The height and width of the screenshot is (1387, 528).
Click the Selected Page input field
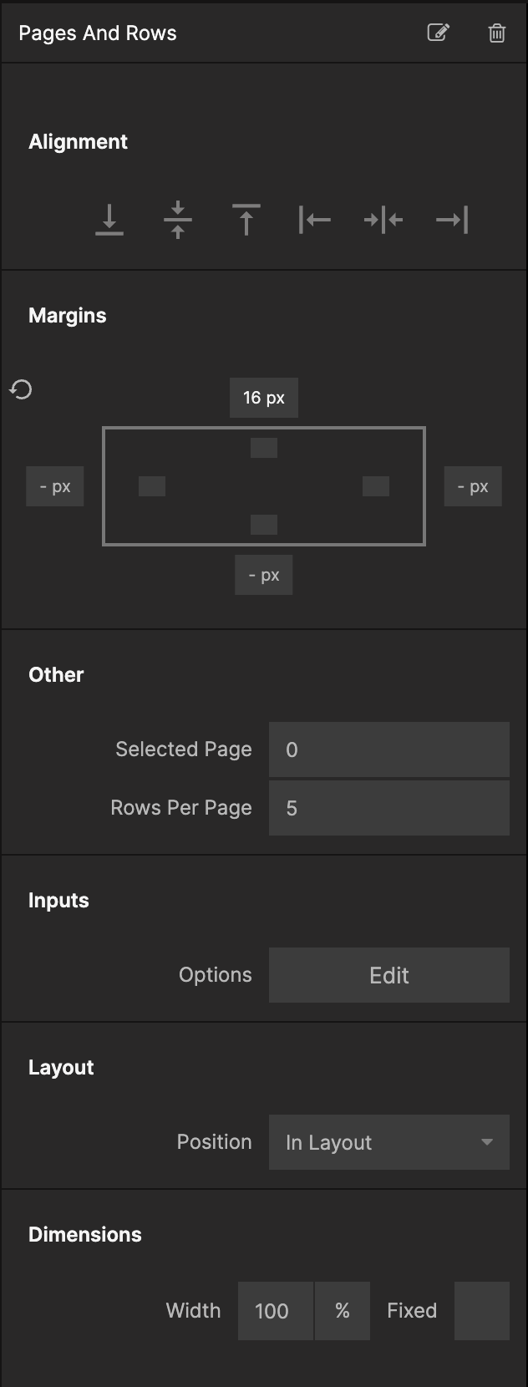[x=389, y=749]
